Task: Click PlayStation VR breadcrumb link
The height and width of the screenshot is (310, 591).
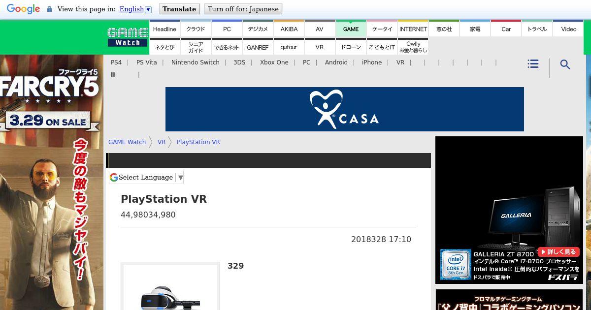Action: [x=198, y=142]
